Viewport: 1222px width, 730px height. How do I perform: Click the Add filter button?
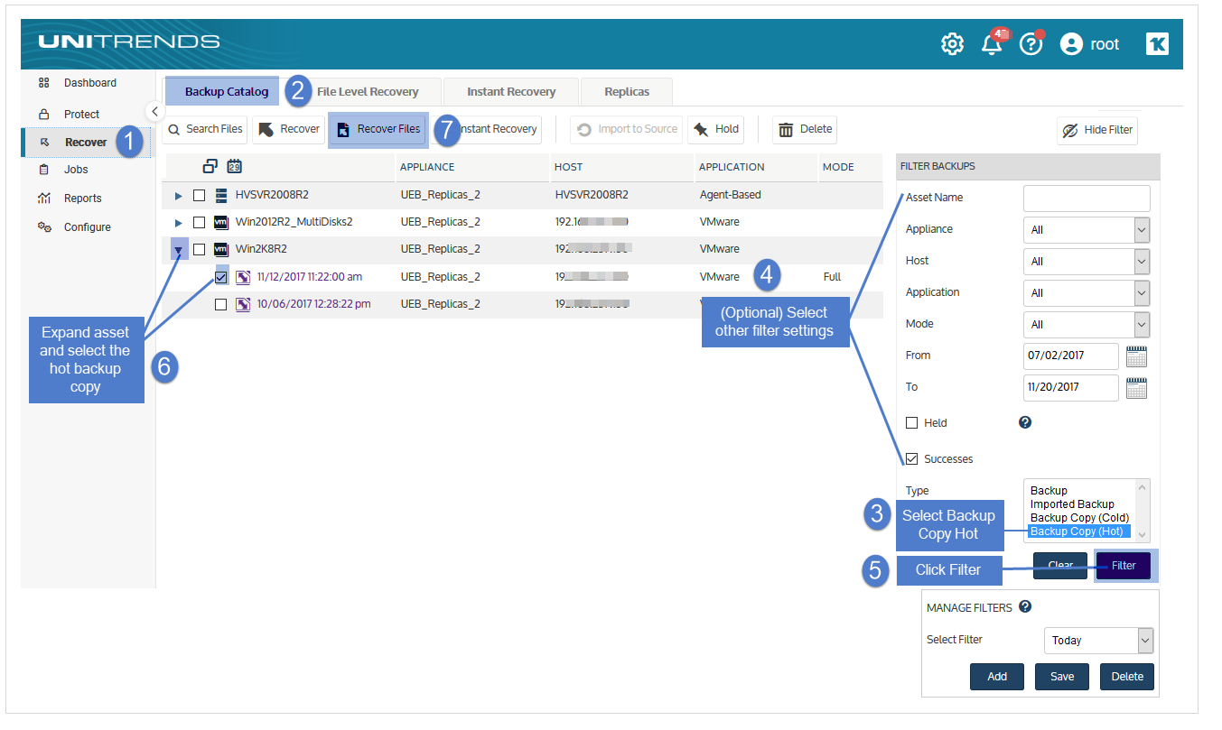pyautogui.click(x=997, y=677)
